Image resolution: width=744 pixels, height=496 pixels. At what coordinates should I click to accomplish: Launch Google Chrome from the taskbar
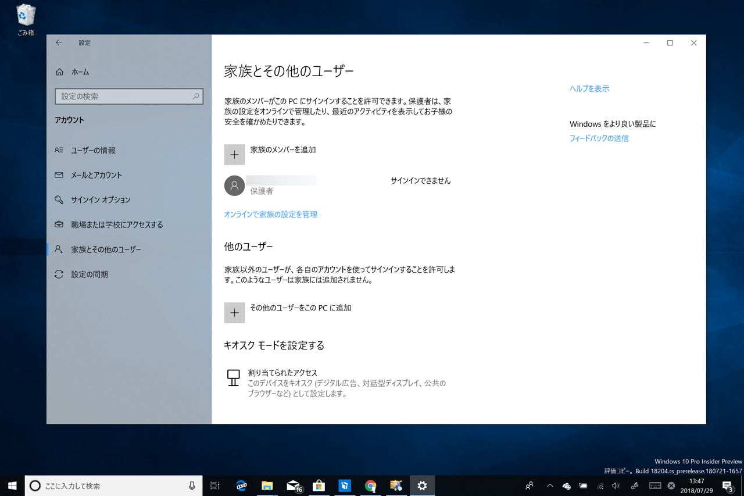point(371,486)
